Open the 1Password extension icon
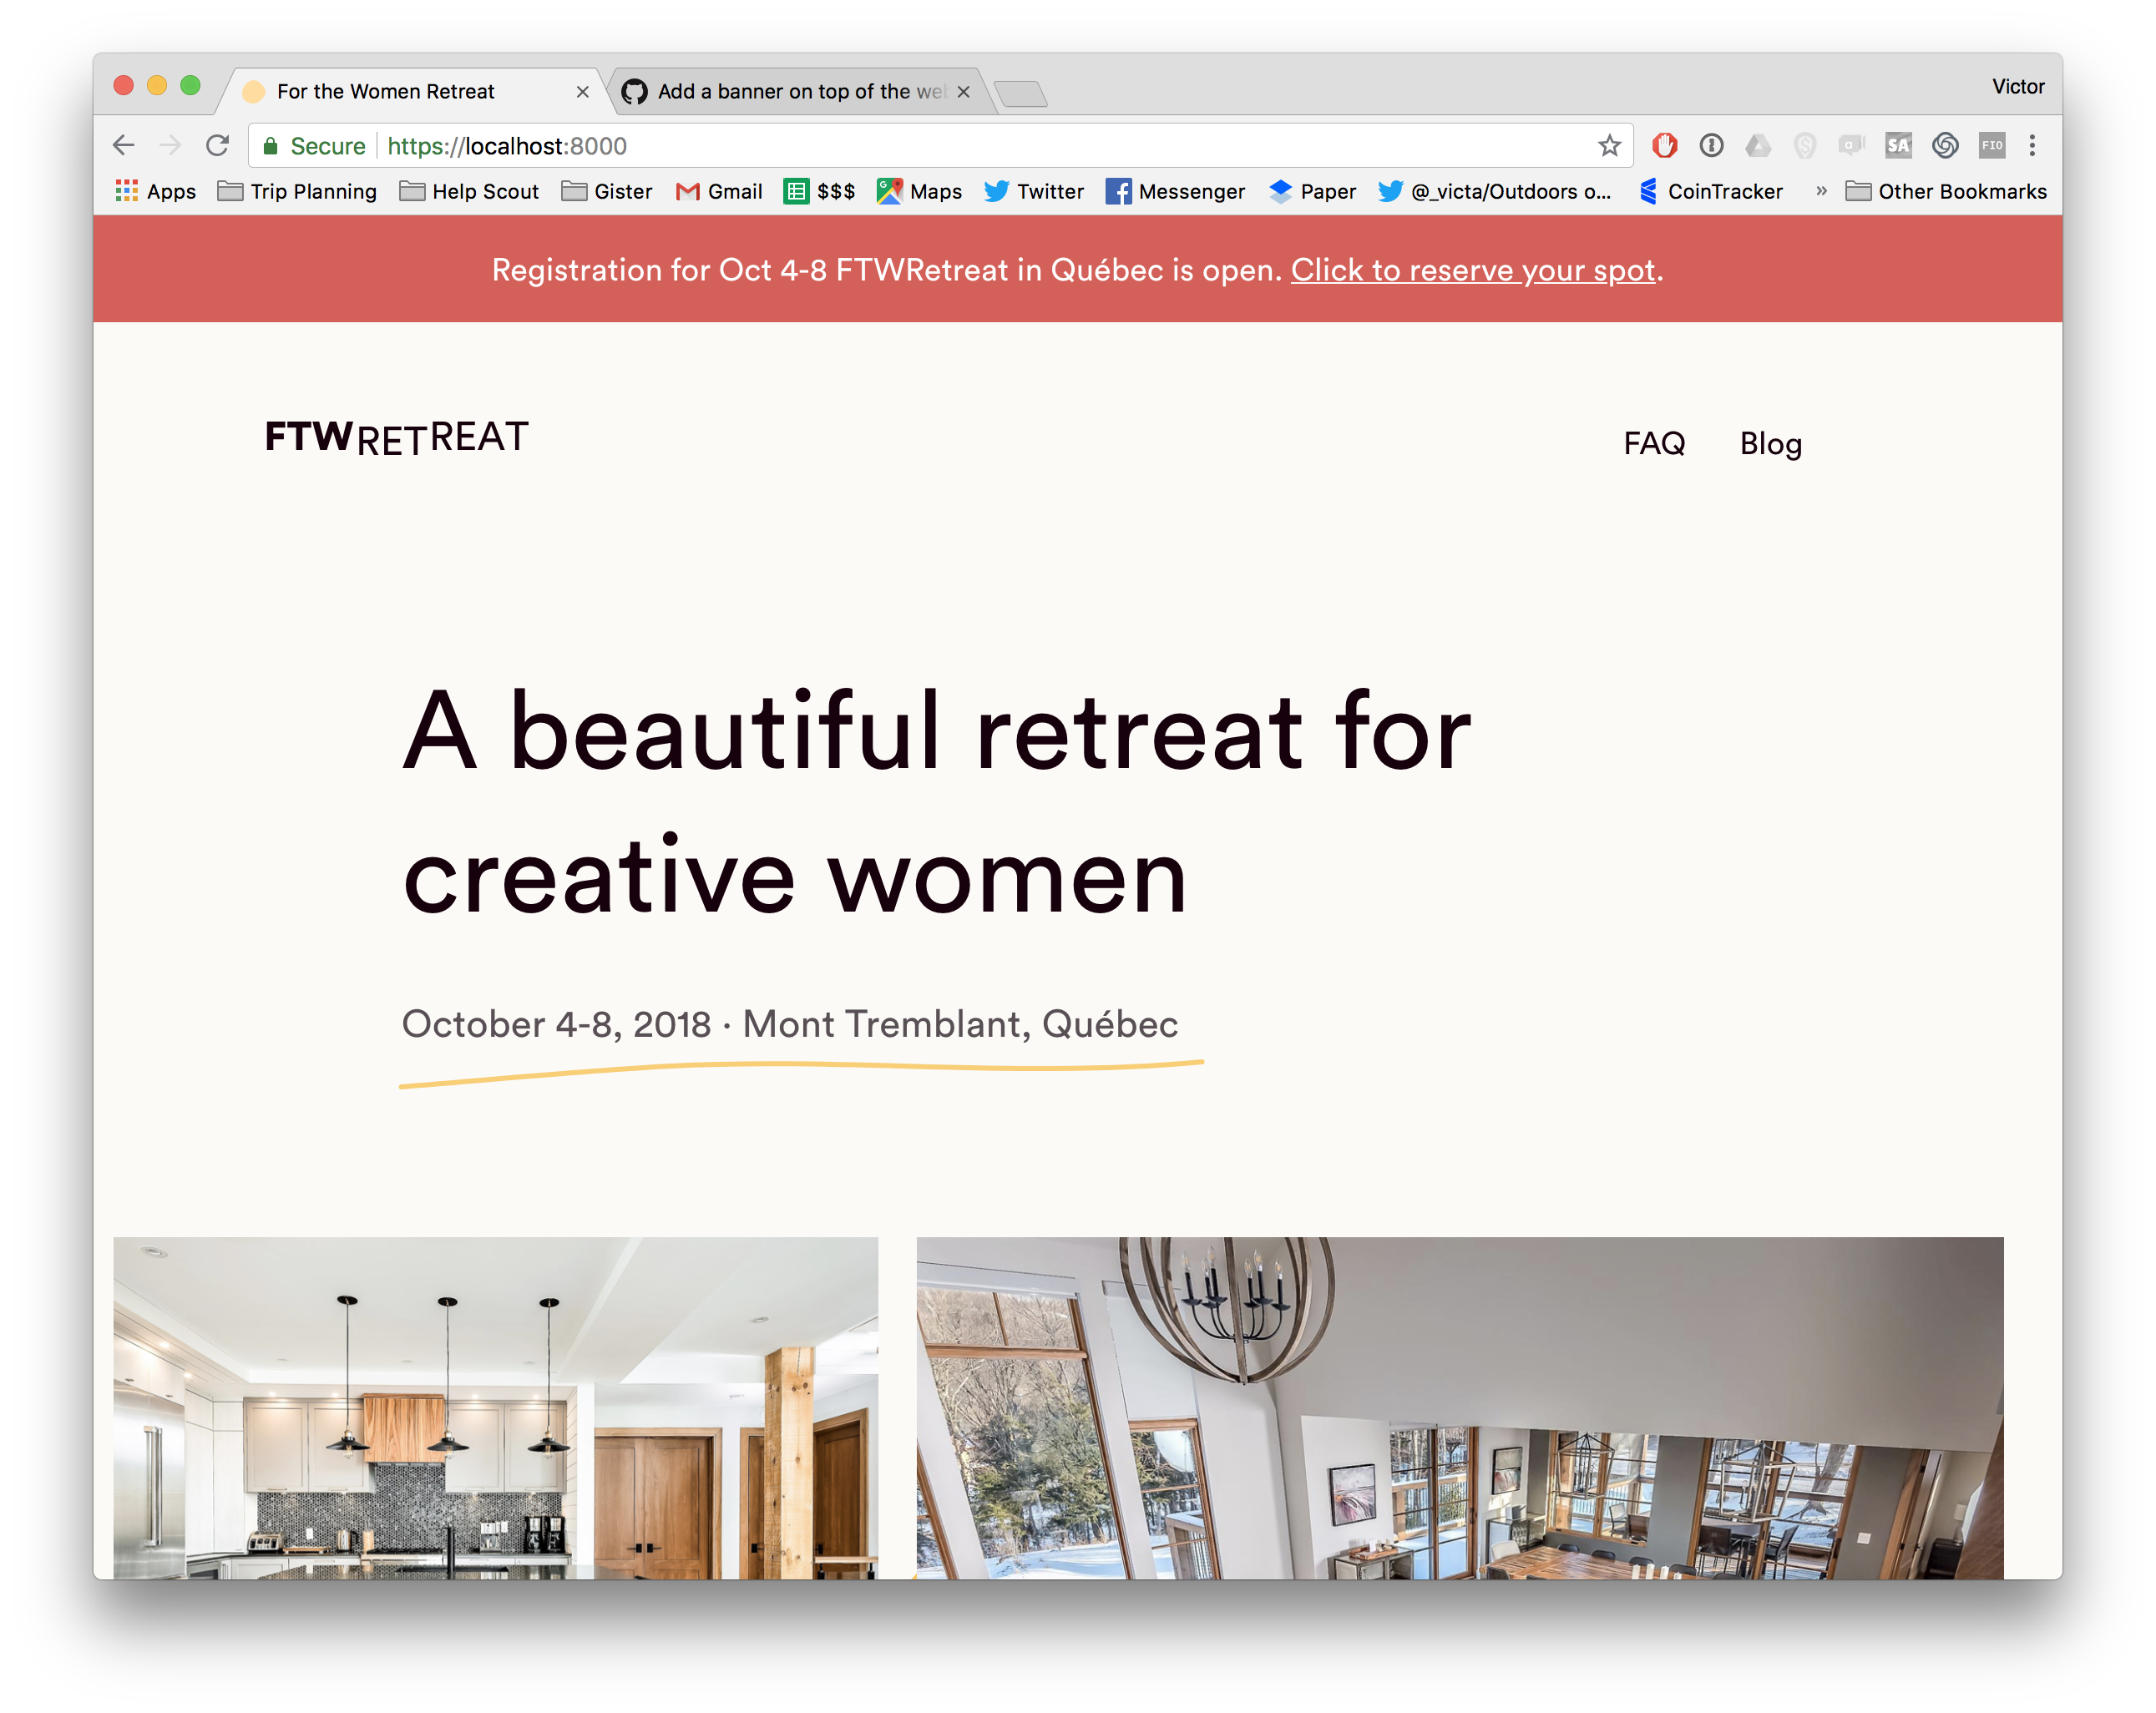The height and width of the screenshot is (1713, 2156). coord(1711,146)
